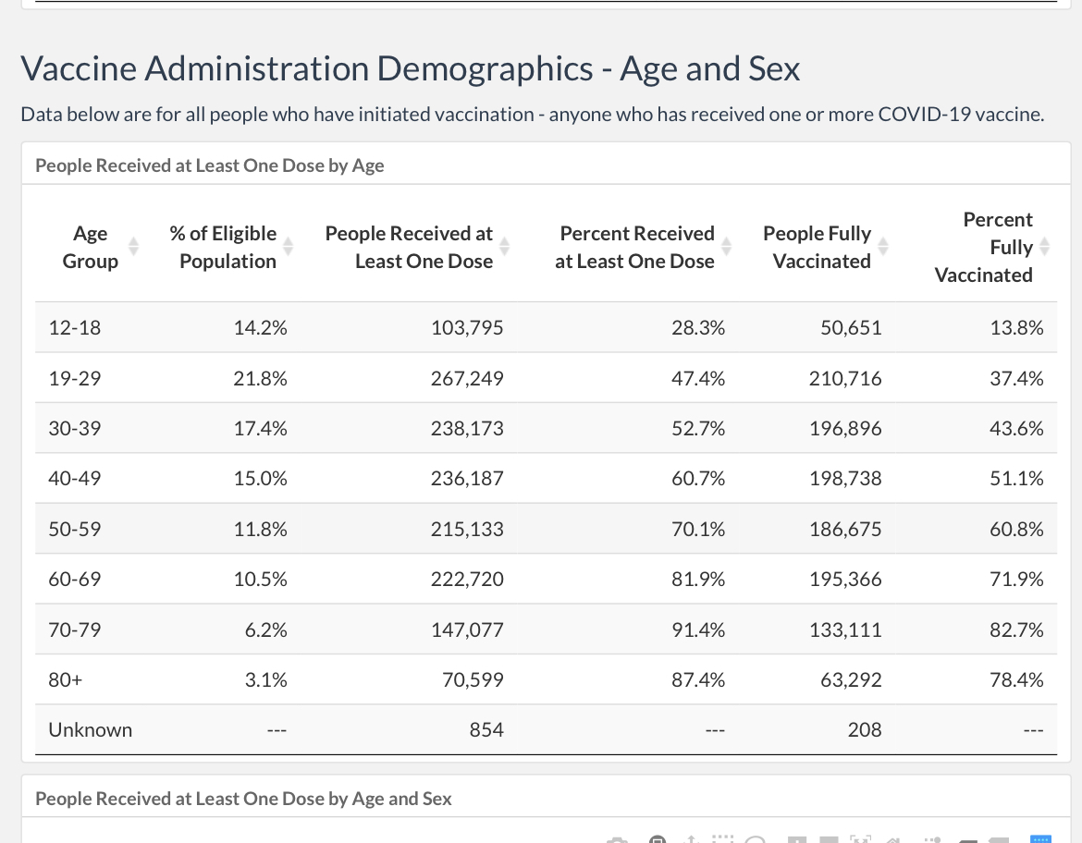The height and width of the screenshot is (843, 1082).
Task: Sort by % of Eligible Population arrows
Action: [289, 246]
